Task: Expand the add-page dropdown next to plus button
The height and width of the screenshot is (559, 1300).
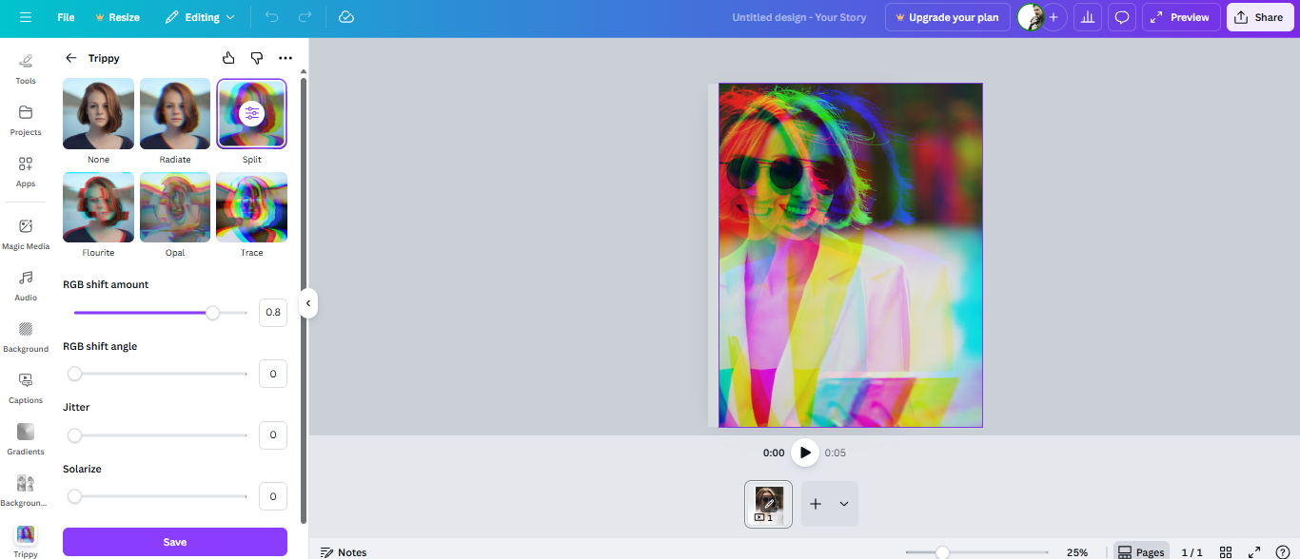Action: tap(845, 504)
